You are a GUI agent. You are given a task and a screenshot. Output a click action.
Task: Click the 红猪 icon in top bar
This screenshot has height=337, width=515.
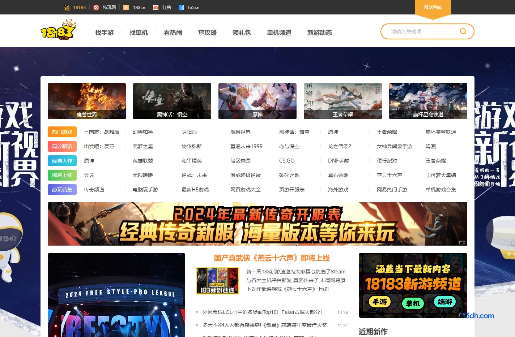click(156, 7)
